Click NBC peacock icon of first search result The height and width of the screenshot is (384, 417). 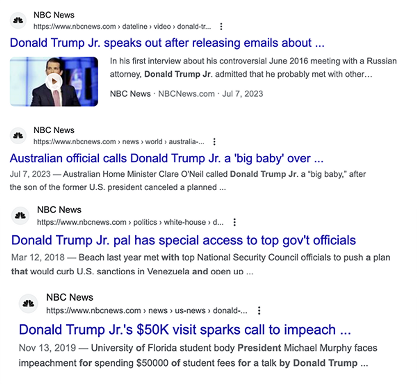click(x=18, y=20)
